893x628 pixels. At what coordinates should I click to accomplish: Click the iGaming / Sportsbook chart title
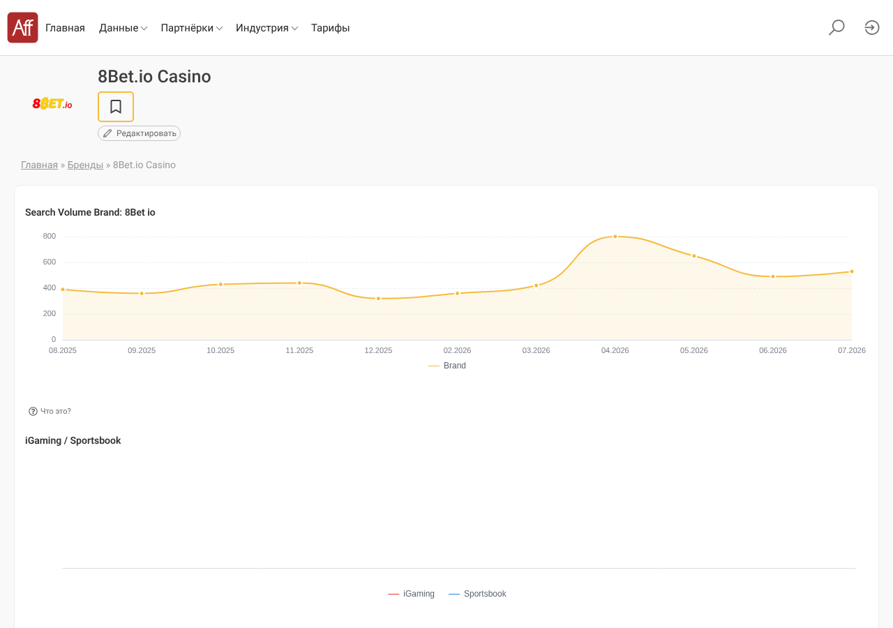(73, 440)
